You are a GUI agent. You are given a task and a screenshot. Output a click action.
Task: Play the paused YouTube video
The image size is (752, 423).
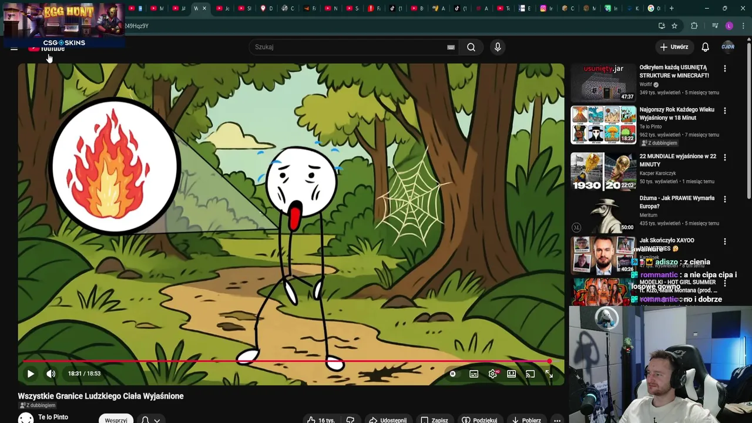[31, 374]
